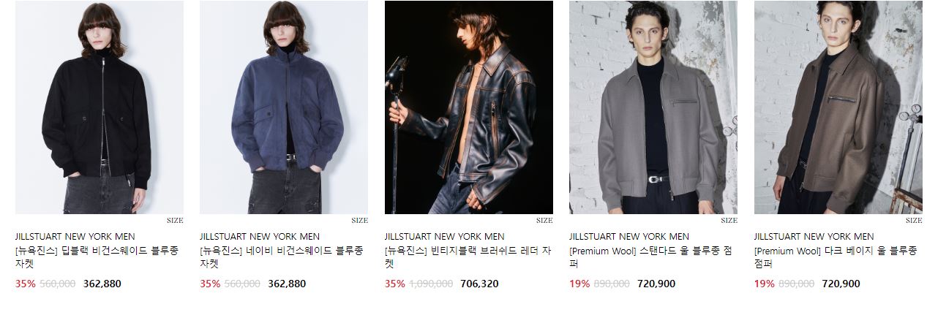This screenshot has width=927, height=315.
Task: Show SIZE options for the leather jacket
Action: (x=544, y=221)
